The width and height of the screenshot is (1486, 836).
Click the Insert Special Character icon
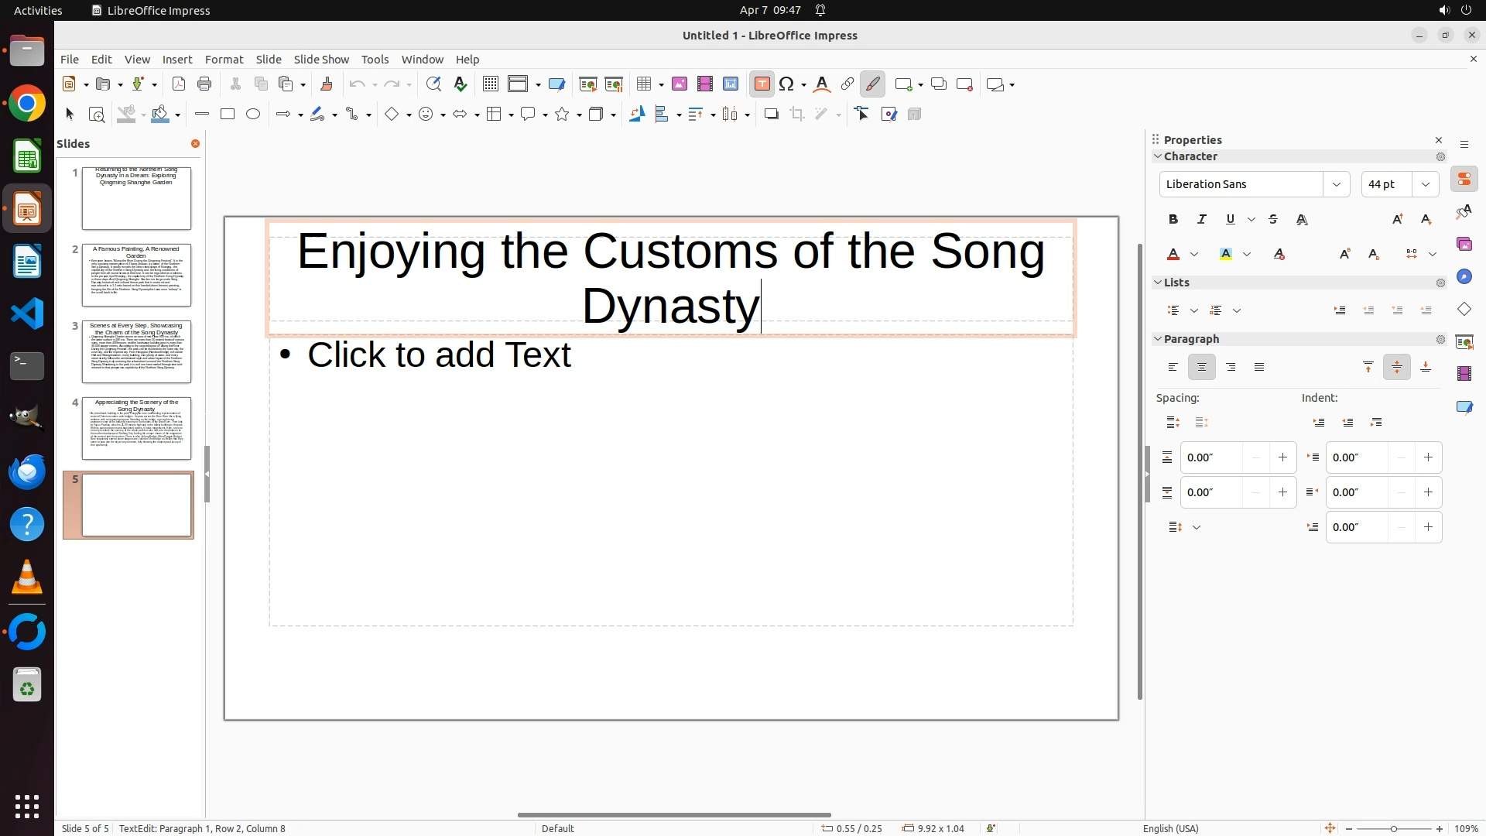(x=787, y=84)
